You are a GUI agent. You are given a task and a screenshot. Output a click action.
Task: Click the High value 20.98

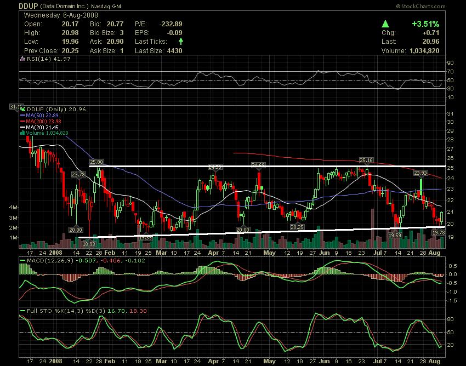point(70,33)
